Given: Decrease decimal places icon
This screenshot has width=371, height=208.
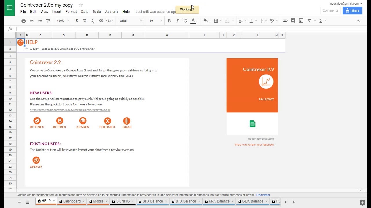Looking at the screenshot, I should (92, 21).
